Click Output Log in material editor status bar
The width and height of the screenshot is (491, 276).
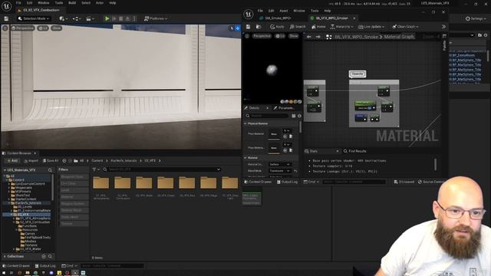[x=287, y=182]
